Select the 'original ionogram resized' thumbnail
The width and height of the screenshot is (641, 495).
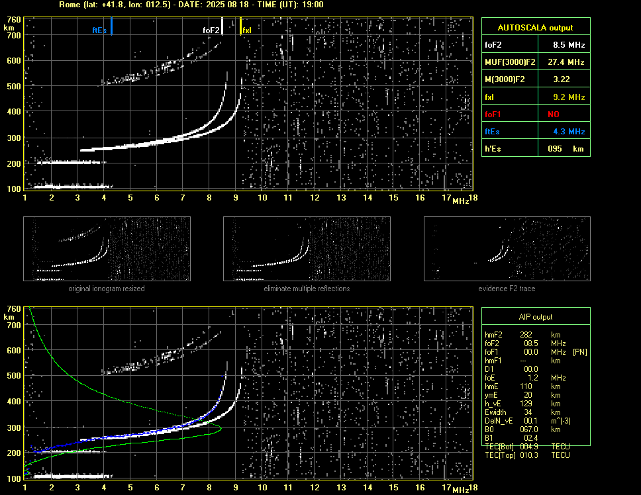point(107,249)
